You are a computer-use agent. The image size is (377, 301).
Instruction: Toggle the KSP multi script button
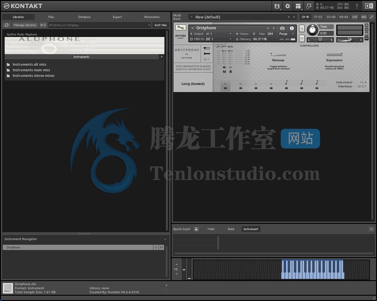[355, 17]
